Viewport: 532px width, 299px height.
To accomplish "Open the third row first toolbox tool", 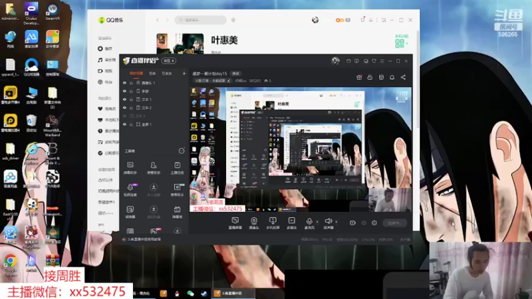I will click(x=130, y=212).
